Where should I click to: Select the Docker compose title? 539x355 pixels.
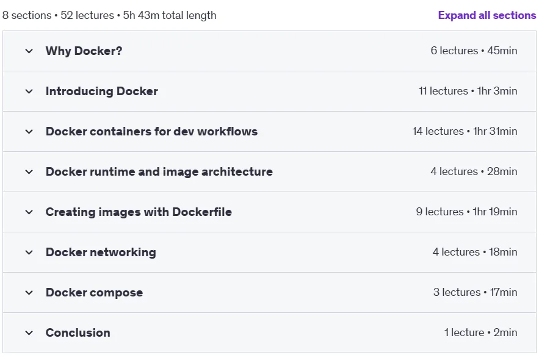click(94, 292)
